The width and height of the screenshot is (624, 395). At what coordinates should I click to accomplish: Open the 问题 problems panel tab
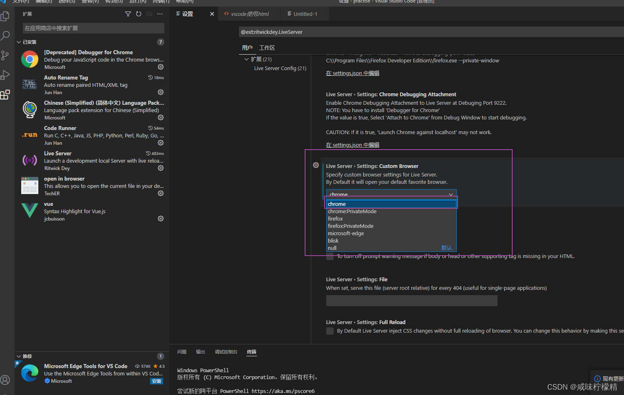click(x=182, y=352)
